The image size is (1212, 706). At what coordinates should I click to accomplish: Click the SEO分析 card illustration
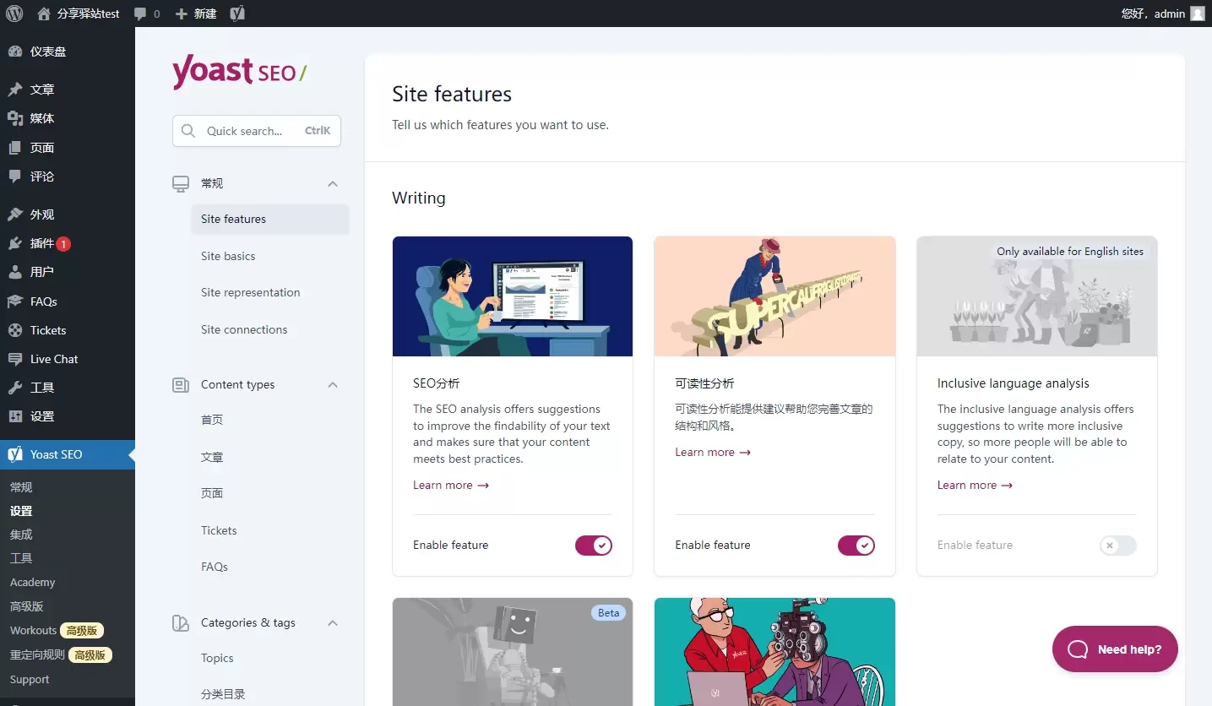[x=513, y=296]
